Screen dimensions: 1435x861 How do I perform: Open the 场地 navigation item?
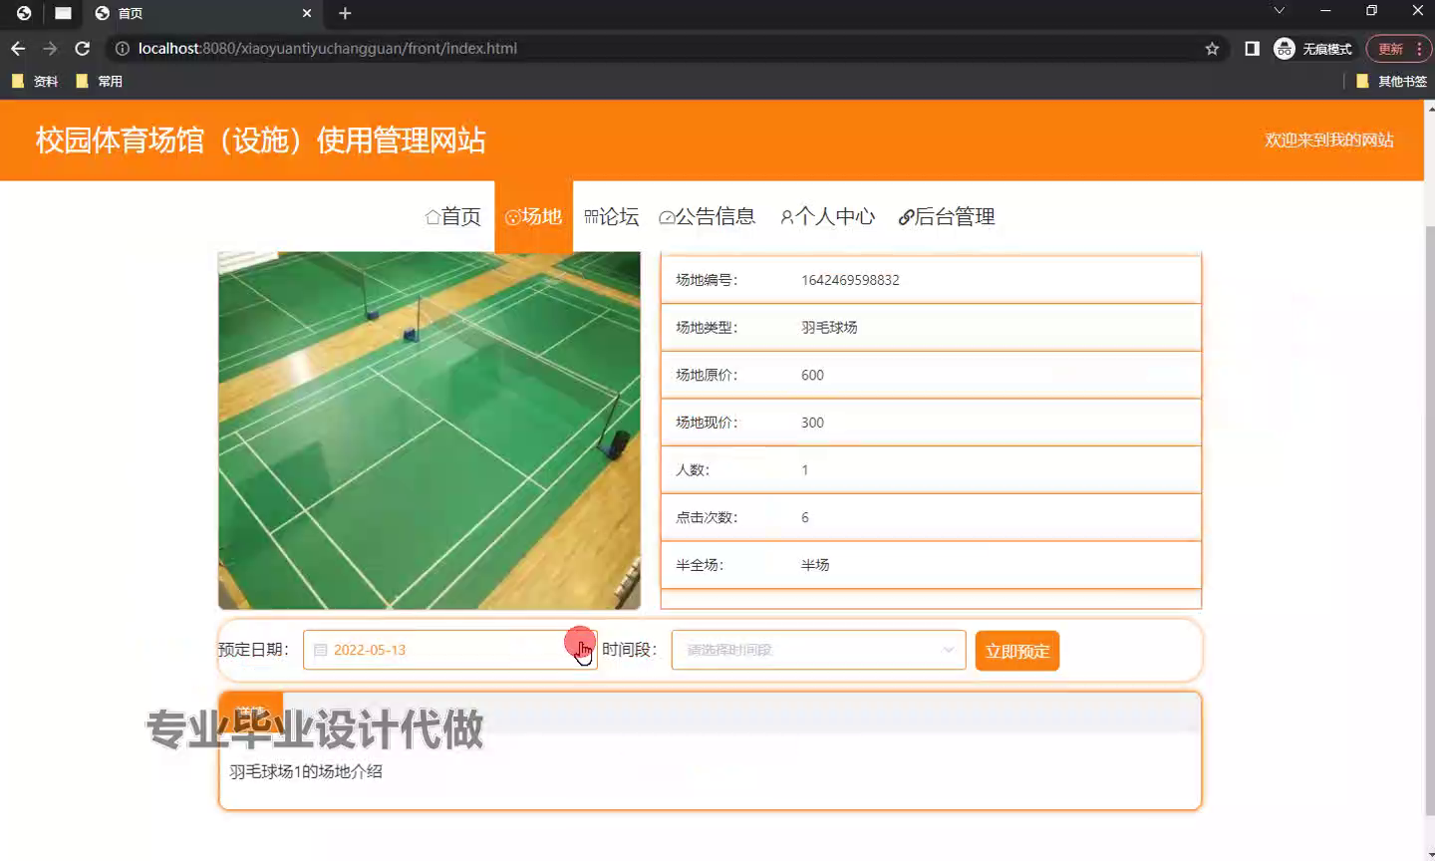coord(533,216)
